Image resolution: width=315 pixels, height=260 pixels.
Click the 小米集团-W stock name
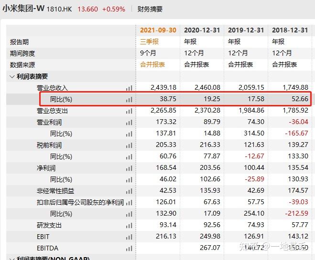(23, 9)
